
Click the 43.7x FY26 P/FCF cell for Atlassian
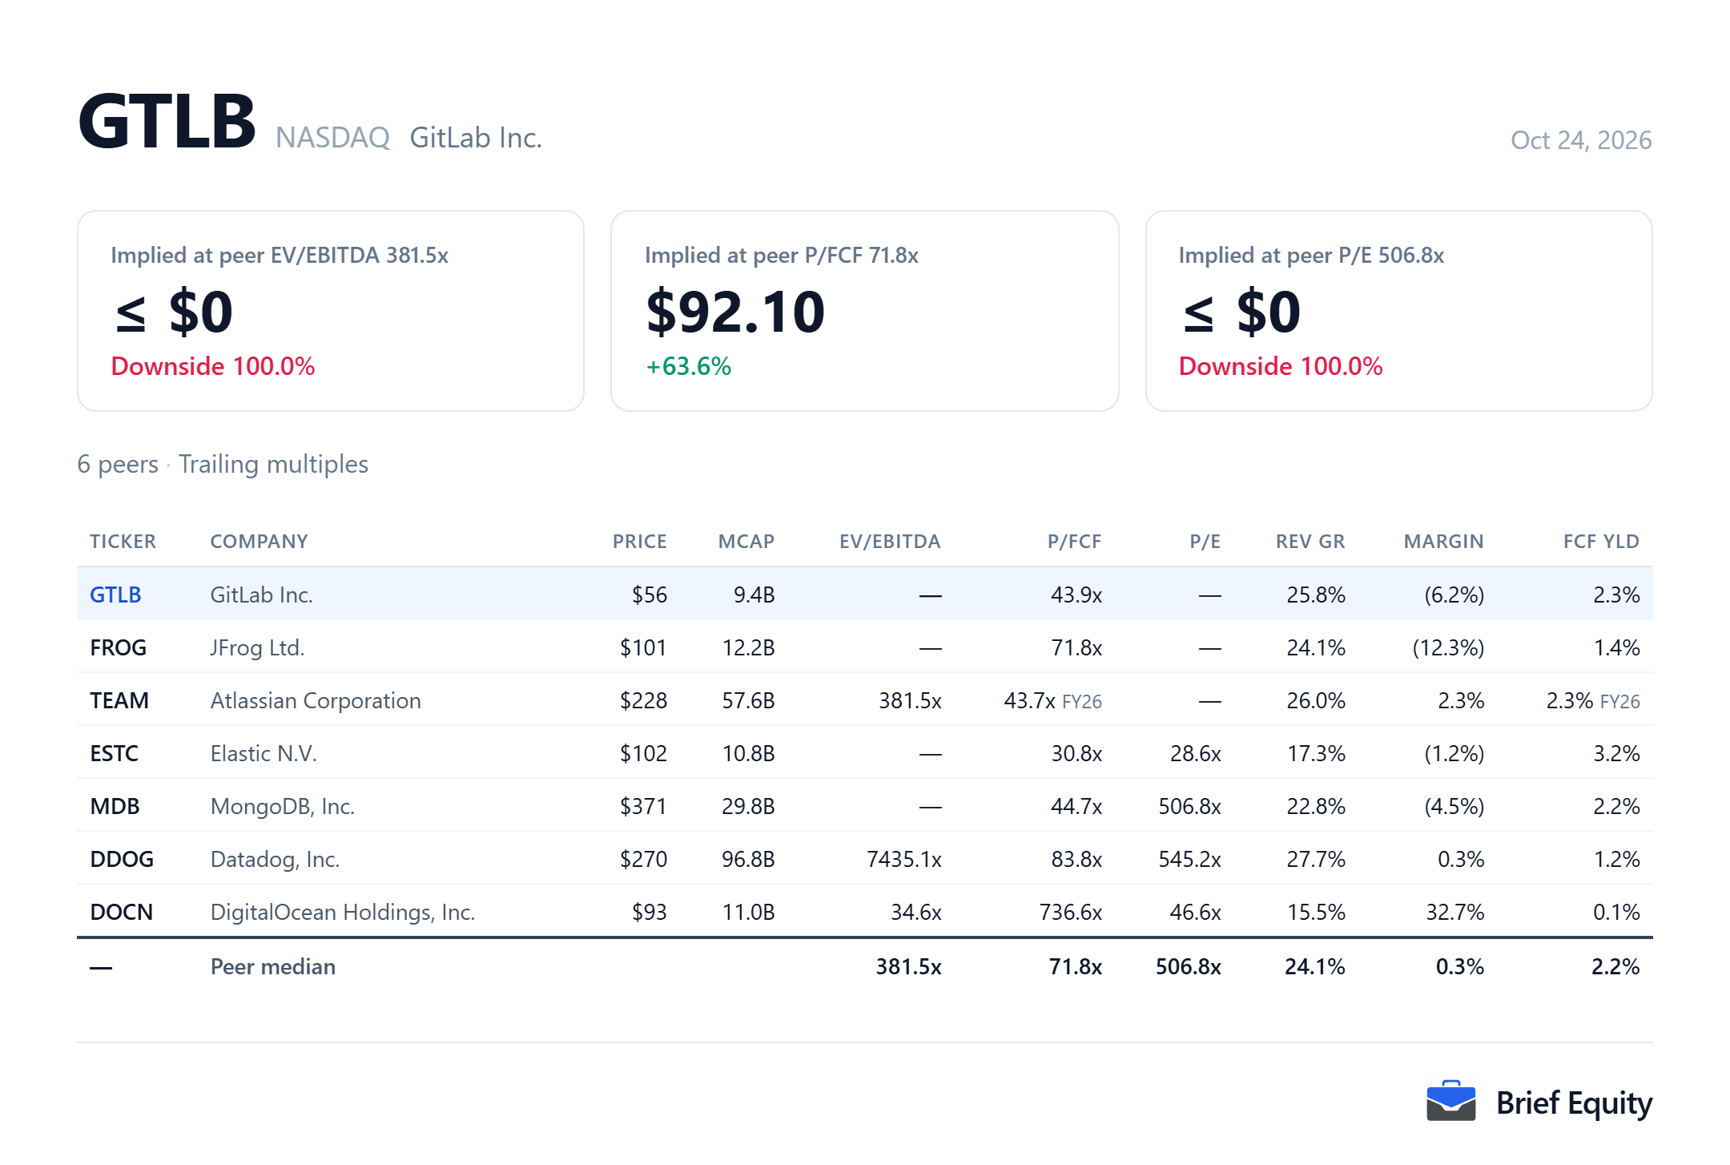click(x=1052, y=700)
